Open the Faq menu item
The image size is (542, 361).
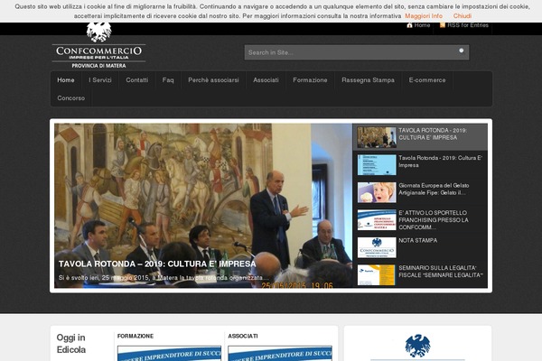coord(168,80)
